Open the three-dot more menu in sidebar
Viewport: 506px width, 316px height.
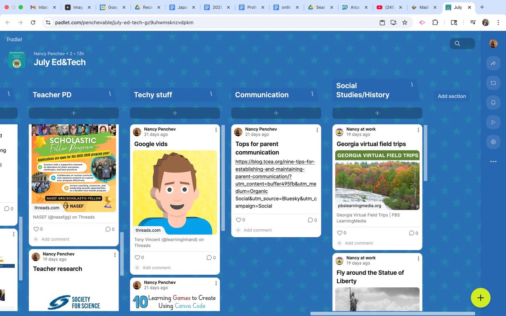(493, 161)
